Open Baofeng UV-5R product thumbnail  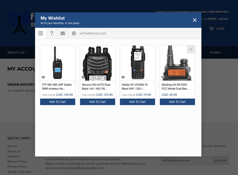(177, 63)
